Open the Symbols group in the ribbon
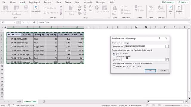The image size is (191, 107). pos(179,10)
